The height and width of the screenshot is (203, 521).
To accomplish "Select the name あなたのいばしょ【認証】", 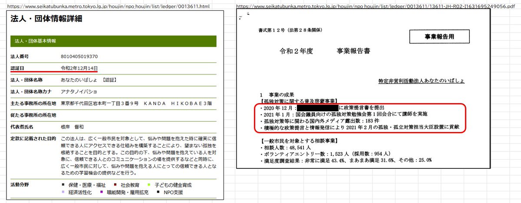I will coord(89,80).
